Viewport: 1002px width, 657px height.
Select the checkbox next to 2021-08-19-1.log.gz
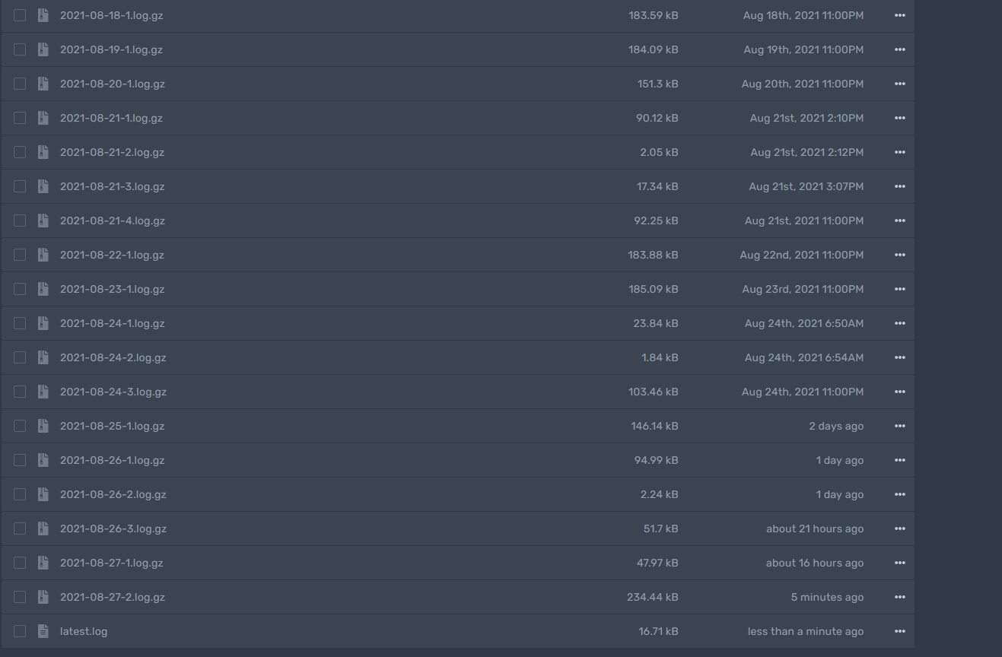(x=19, y=49)
